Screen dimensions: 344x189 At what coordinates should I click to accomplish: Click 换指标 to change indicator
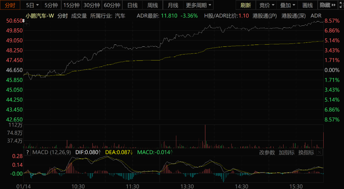tap(306, 153)
